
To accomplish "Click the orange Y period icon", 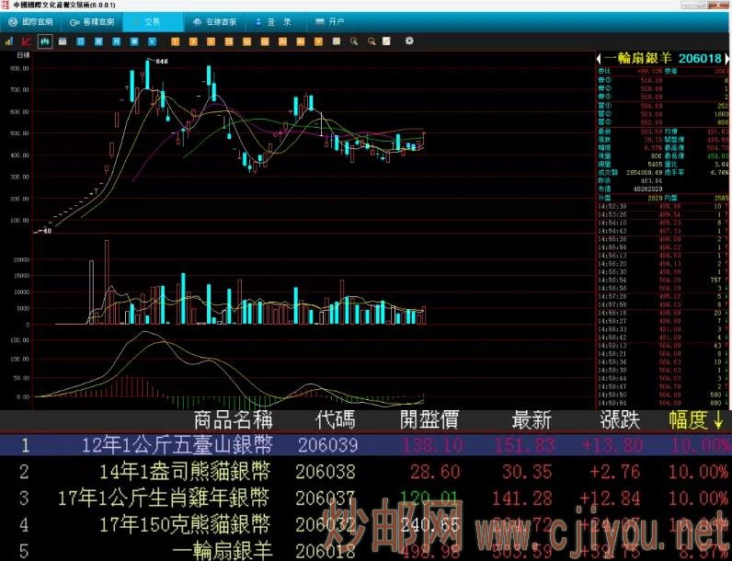I will click(x=318, y=41).
